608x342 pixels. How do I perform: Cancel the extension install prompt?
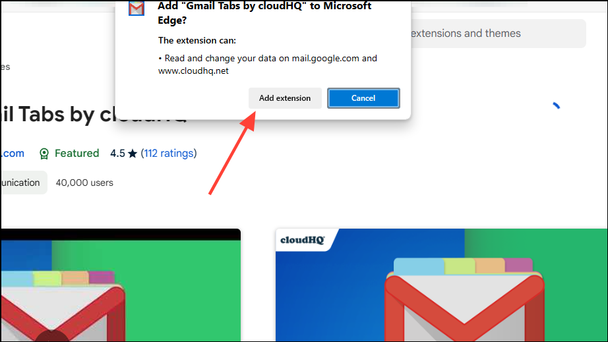point(363,98)
